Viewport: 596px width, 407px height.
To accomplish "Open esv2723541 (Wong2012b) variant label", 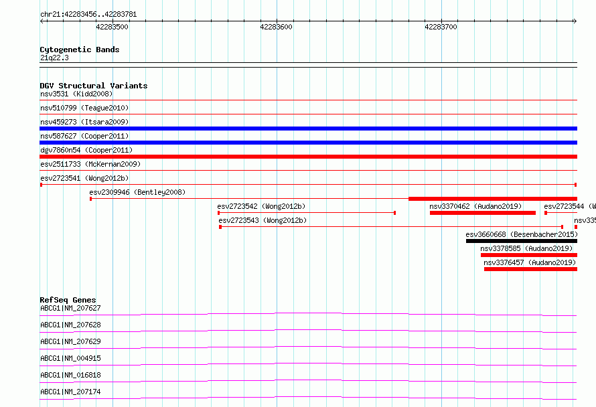I will pyautogui.click(x=84, y=178).
